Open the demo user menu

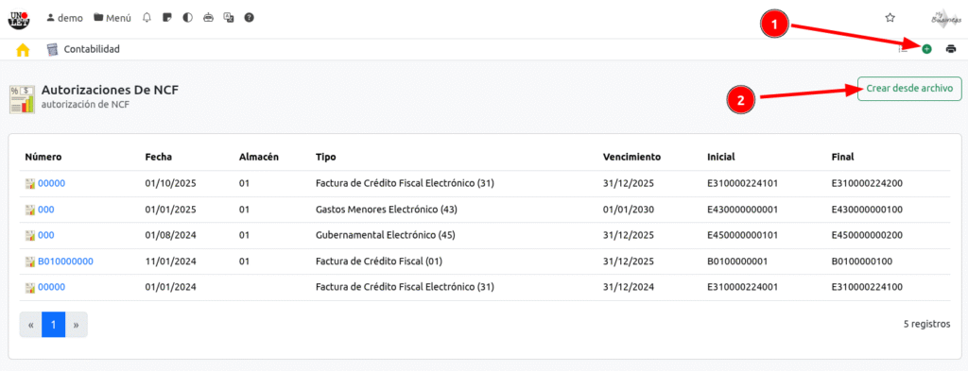pyautogui.click(x=65, y=18)
